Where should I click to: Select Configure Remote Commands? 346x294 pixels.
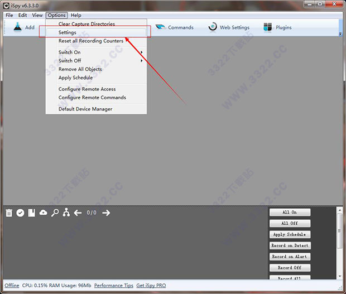tap(96, 98)
